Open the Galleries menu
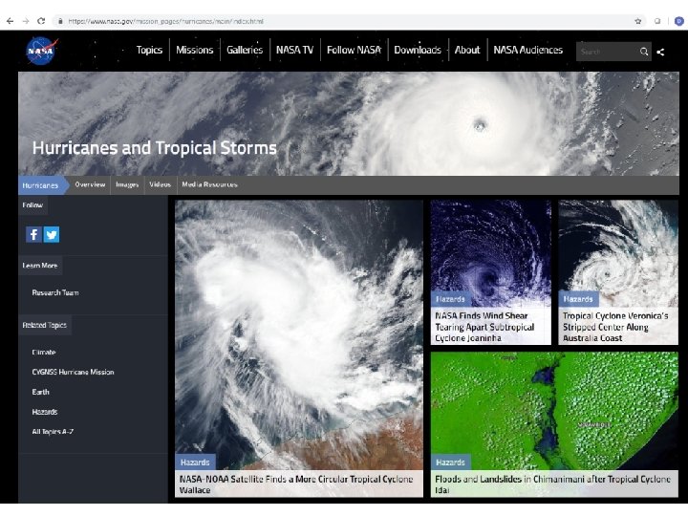This screenshot has height=516, width=688. tap(245, 50)
